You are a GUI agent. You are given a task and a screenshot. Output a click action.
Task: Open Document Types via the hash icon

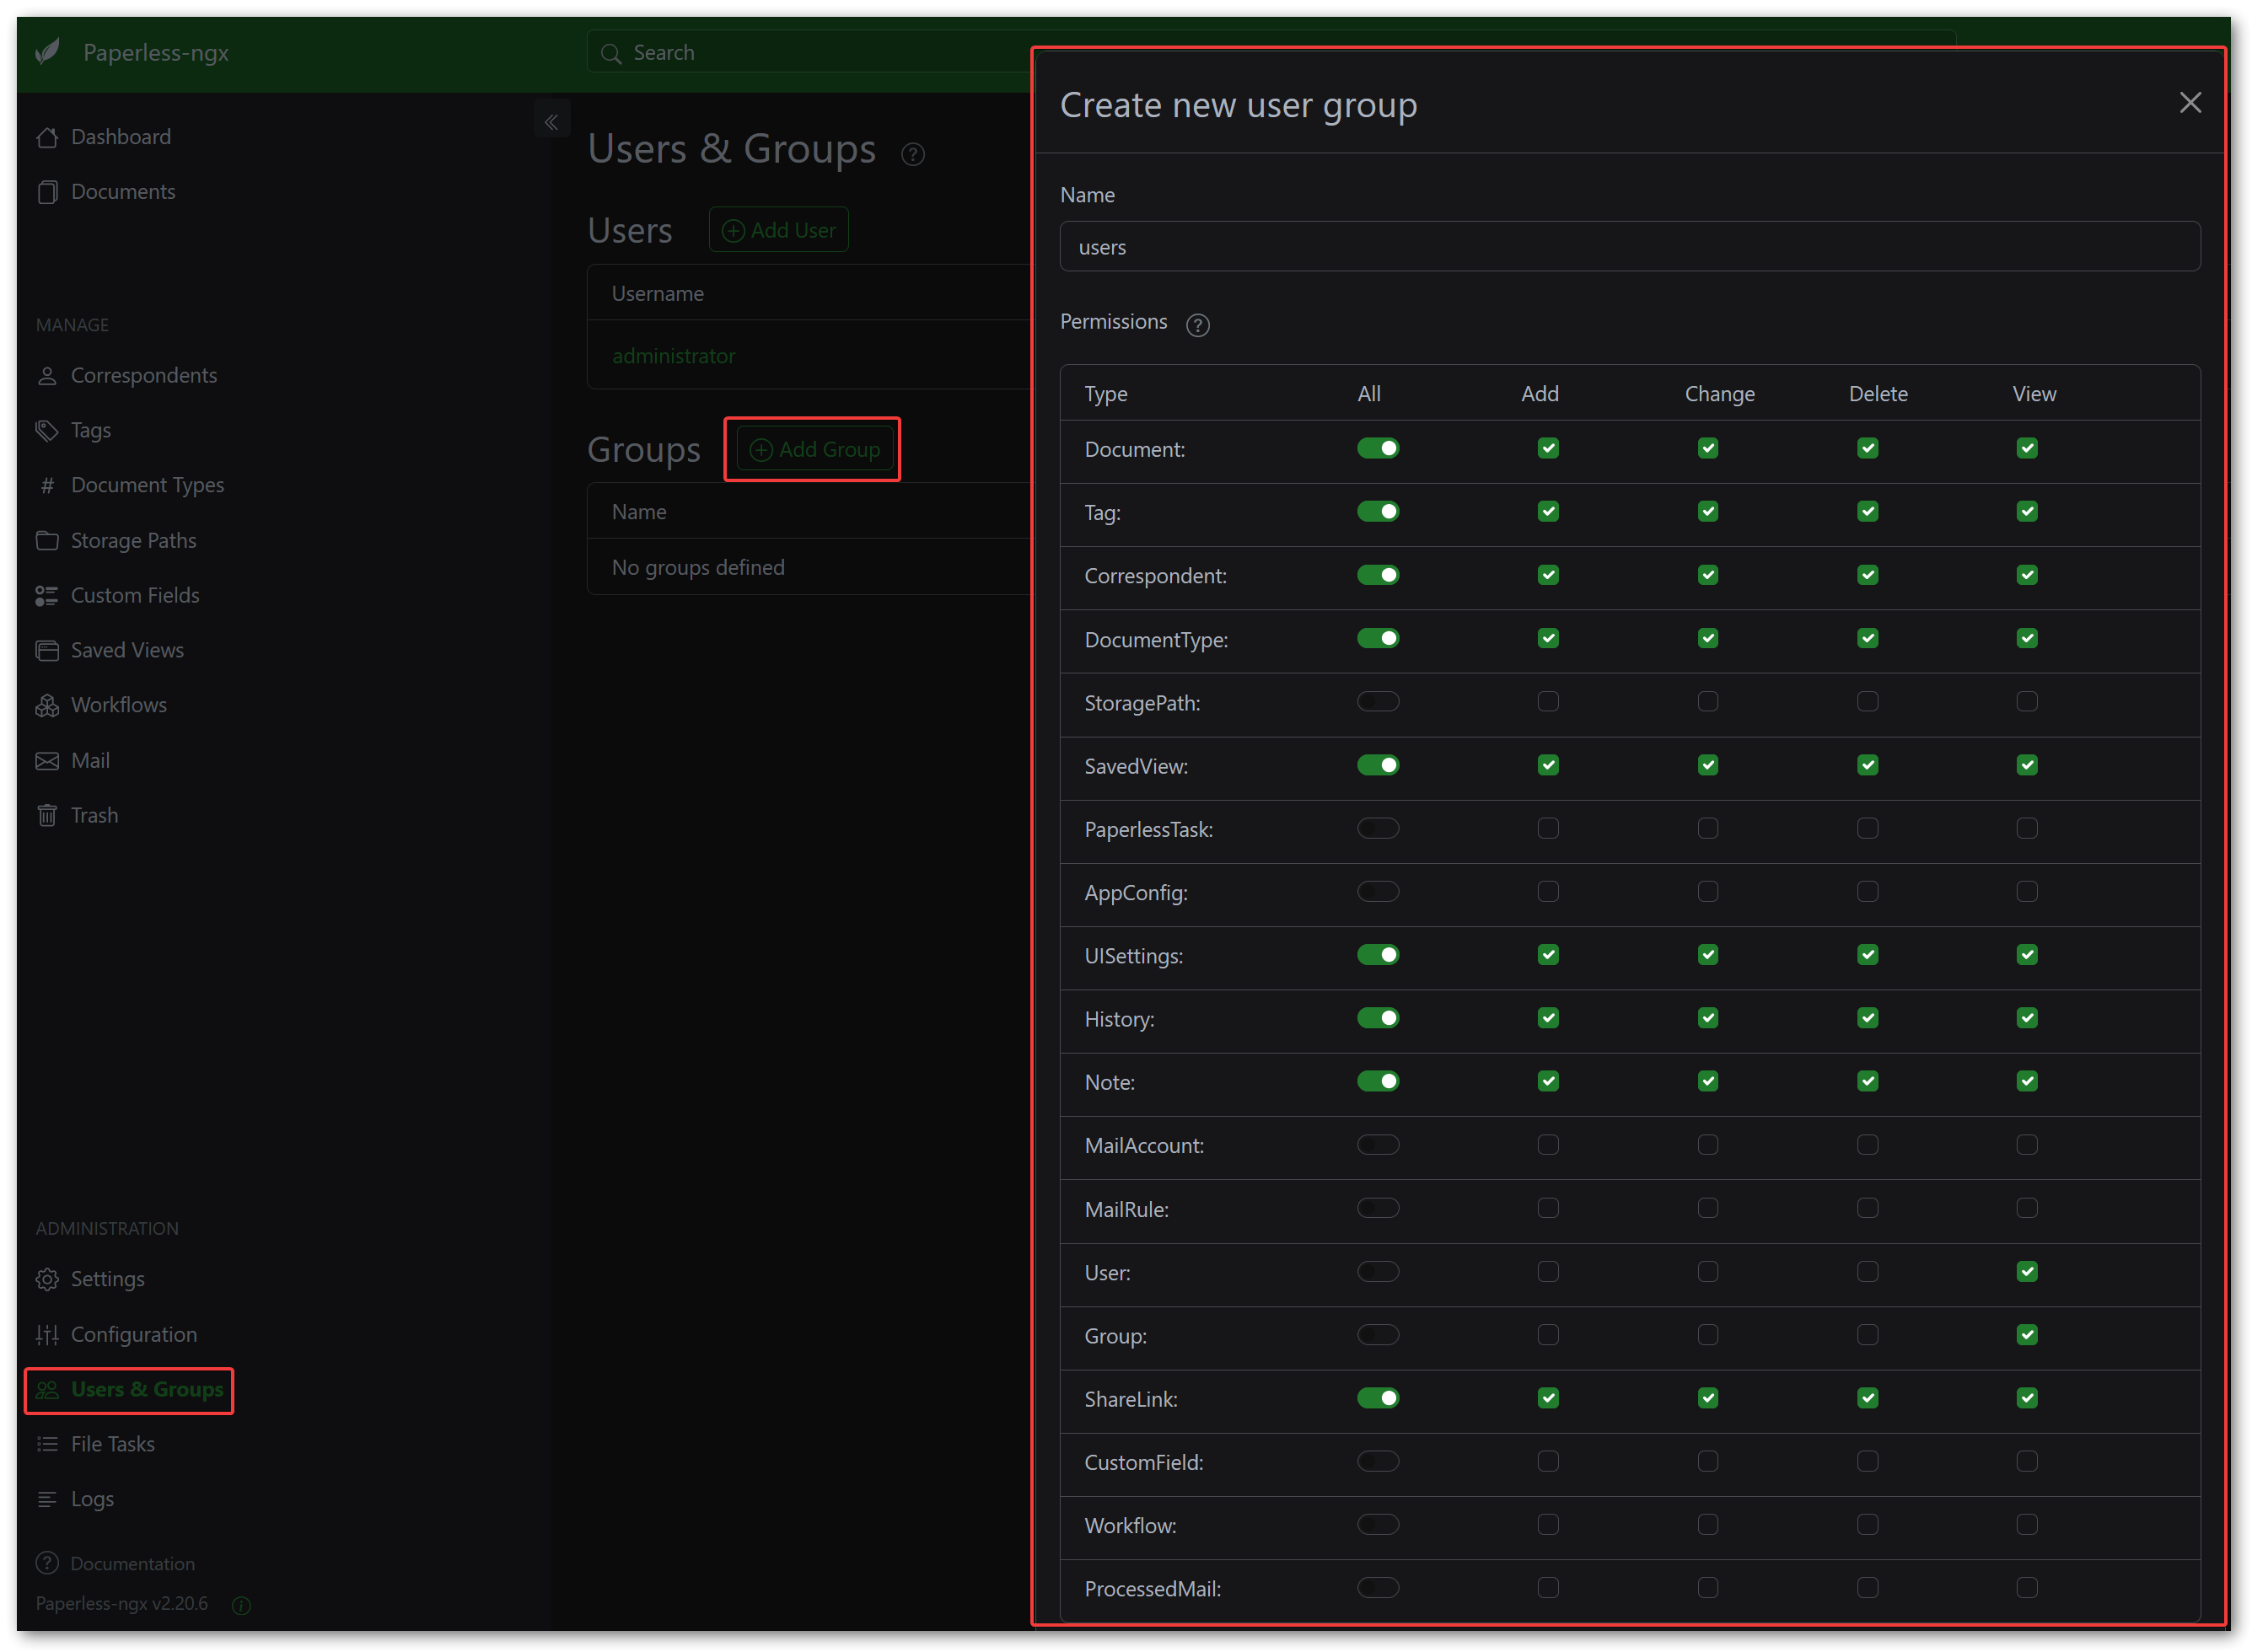[x=47, y=485]
